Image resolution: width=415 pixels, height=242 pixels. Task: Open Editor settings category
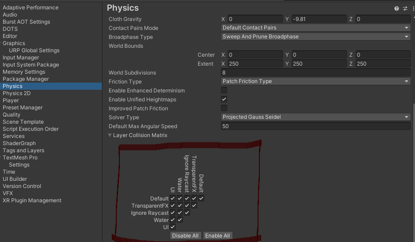pos(10,36)
